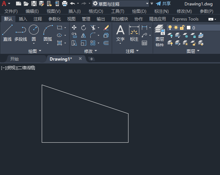Open the 圆 (Circle) options dropdown arrow
The image size is (220, 175).
[34, 44]
